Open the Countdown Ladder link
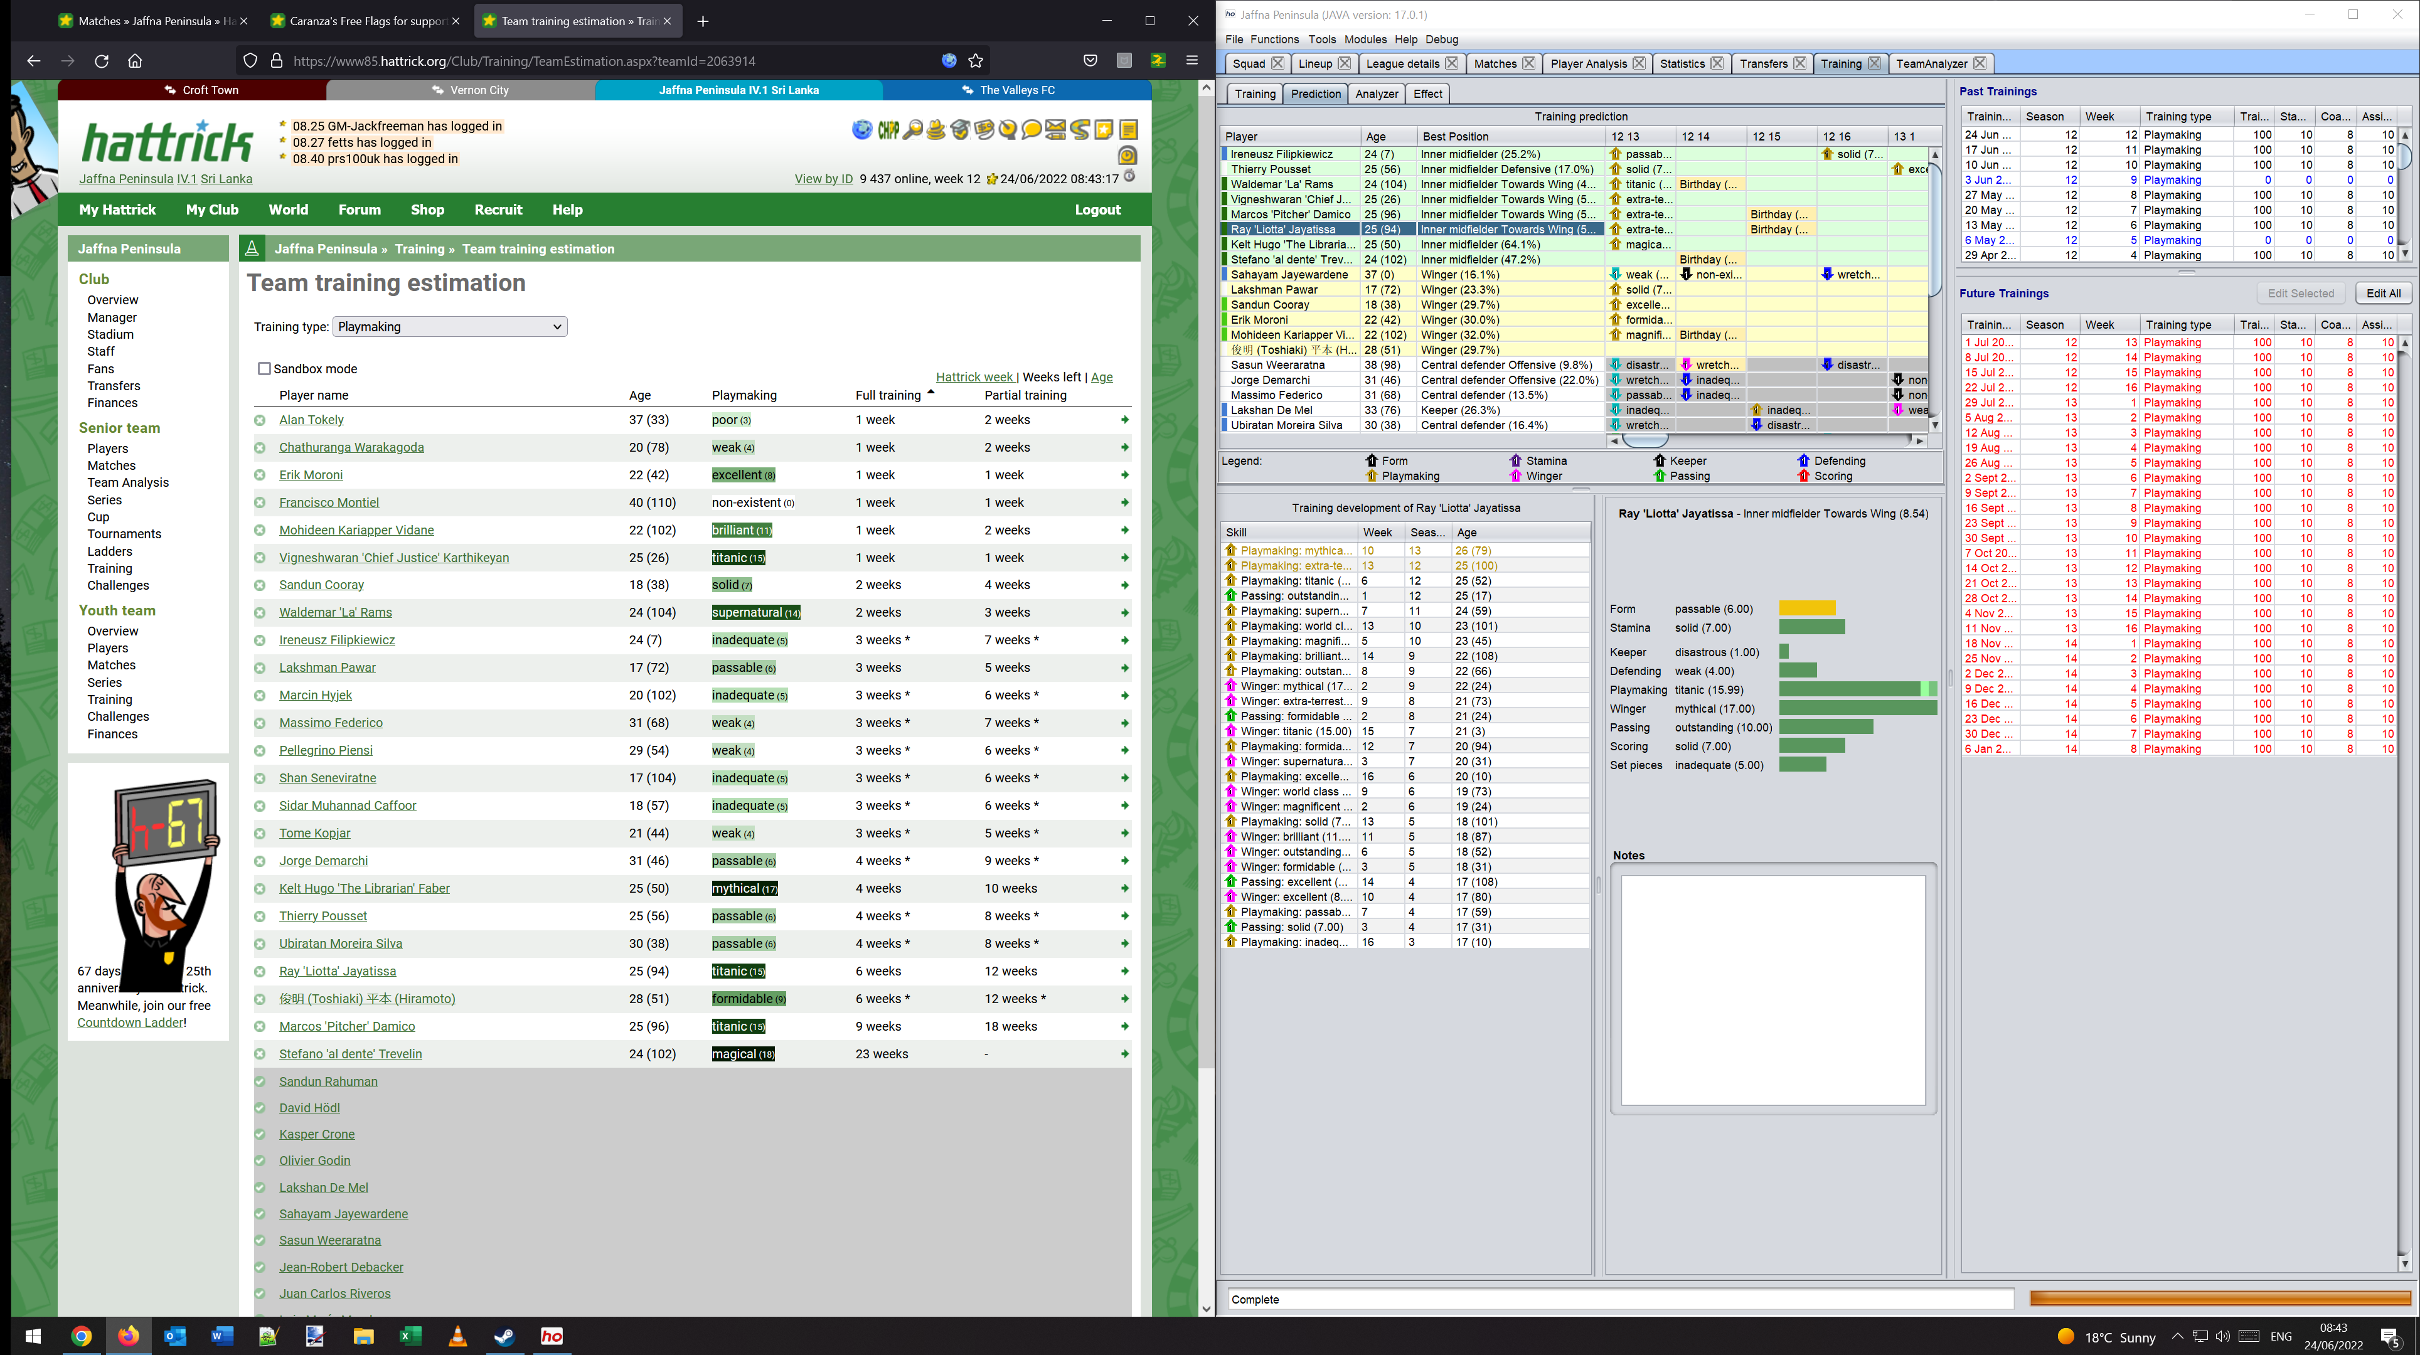 pos(130,1023)
